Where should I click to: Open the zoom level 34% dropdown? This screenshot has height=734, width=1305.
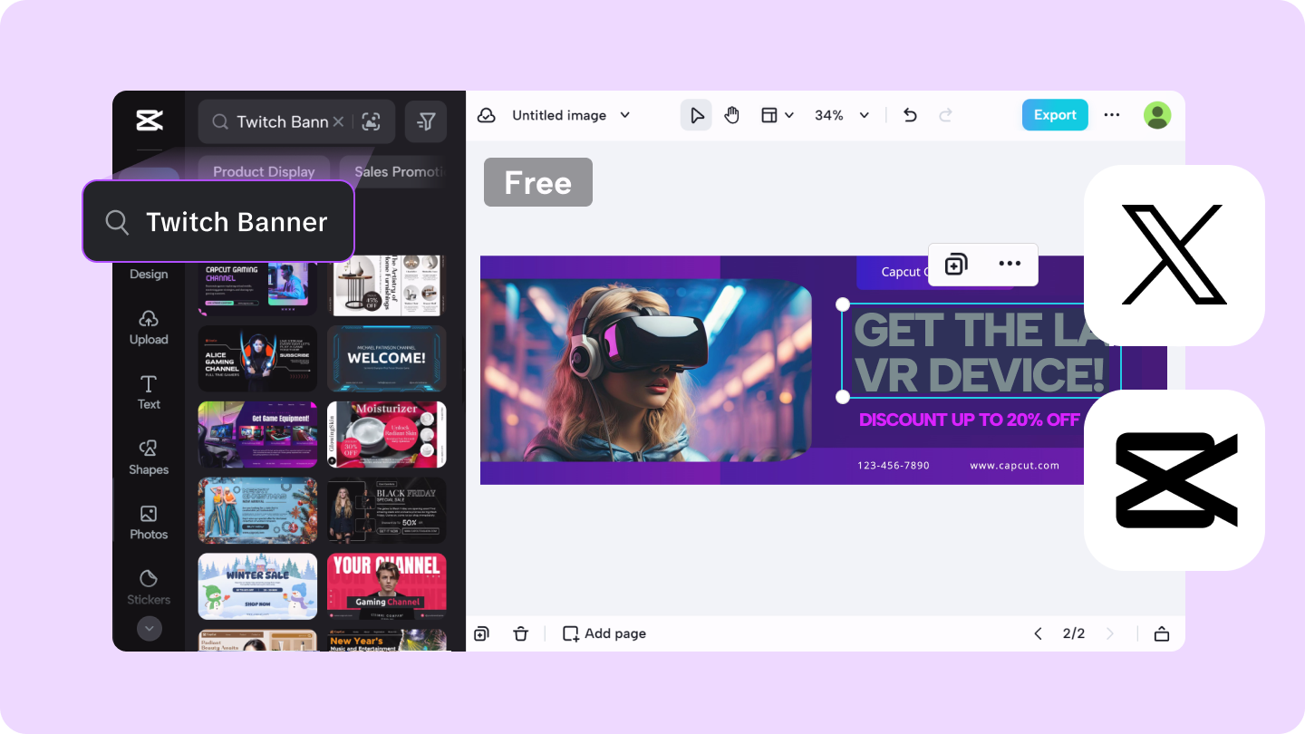point(840,115)
